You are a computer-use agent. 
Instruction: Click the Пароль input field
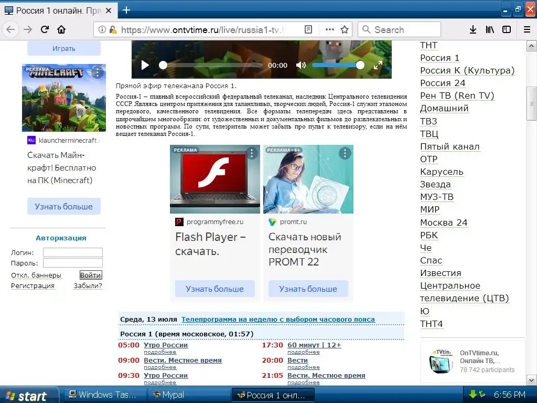click(72, 263)
